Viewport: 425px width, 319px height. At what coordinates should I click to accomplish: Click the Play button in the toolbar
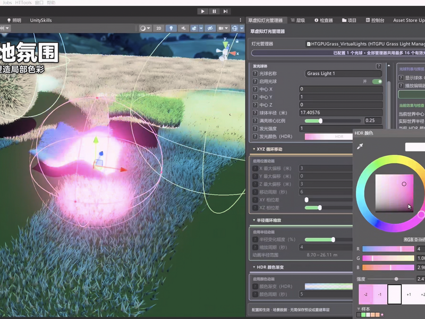pyautogui.click(x=203, y=11)
